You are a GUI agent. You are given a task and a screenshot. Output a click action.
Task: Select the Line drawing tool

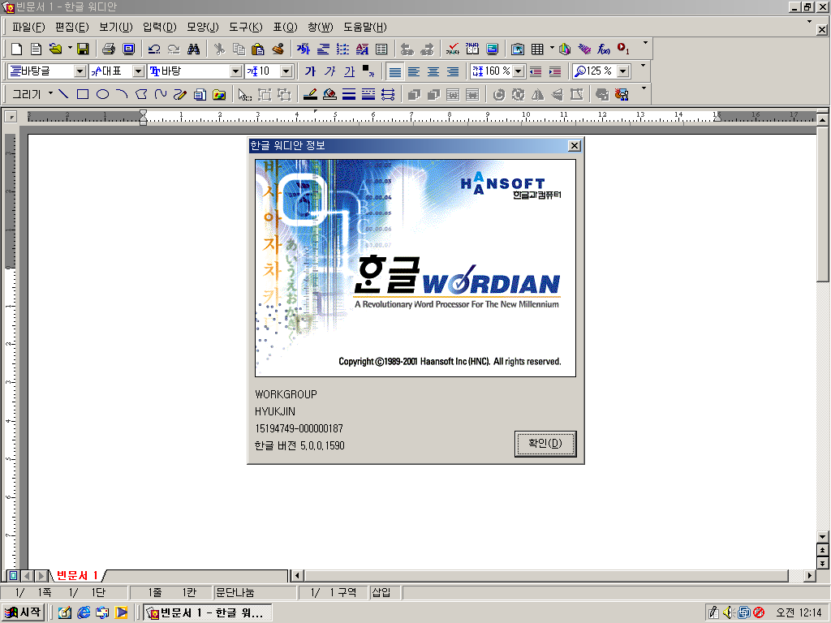point(63,94)
